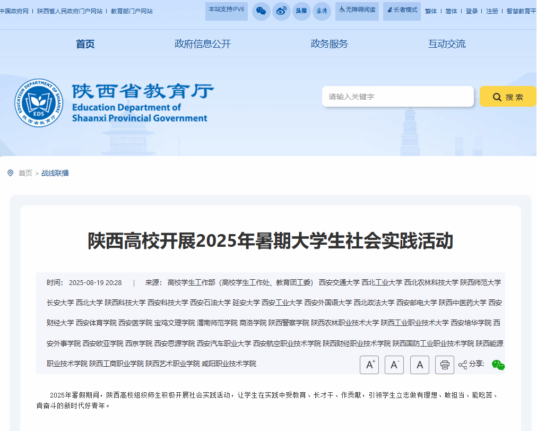Click the 战线联播 breadcrumb link
Screen dimensions: 537x431
click(x=55, y=173)
